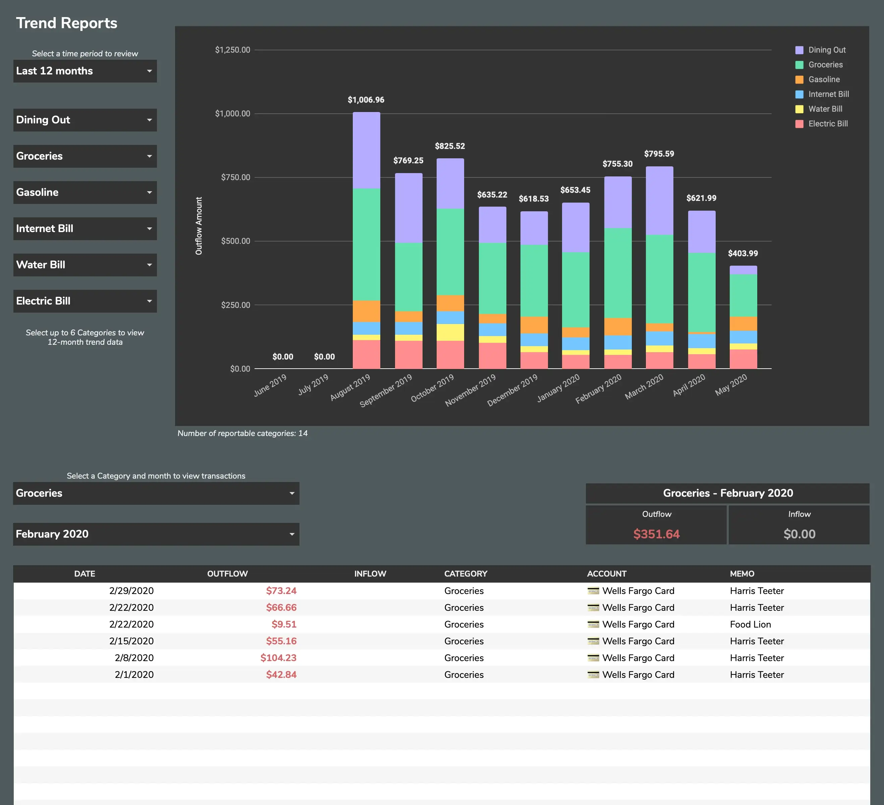Viewport: 884px width, 805px height.
Task: Click the INFLOW column header
Action: [x=370, y=574]
